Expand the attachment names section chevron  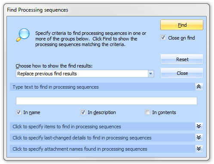(x=199, y=149)
